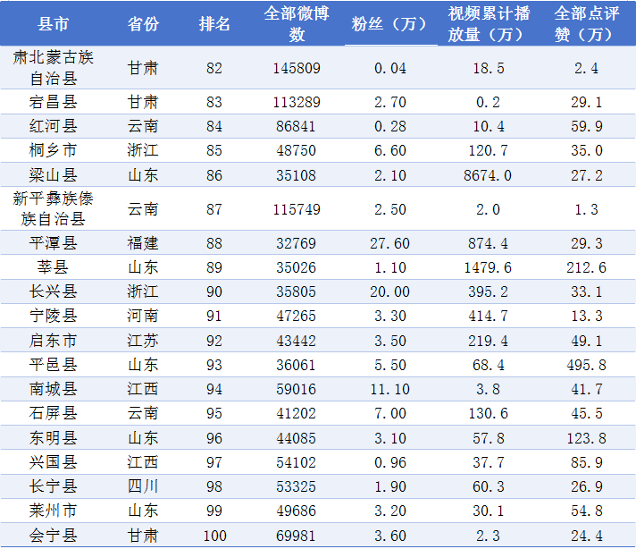Image resolution: width=636 pixels, height=549 pixels.
Task: Select the 排名 column header
Action: [214, 24]
